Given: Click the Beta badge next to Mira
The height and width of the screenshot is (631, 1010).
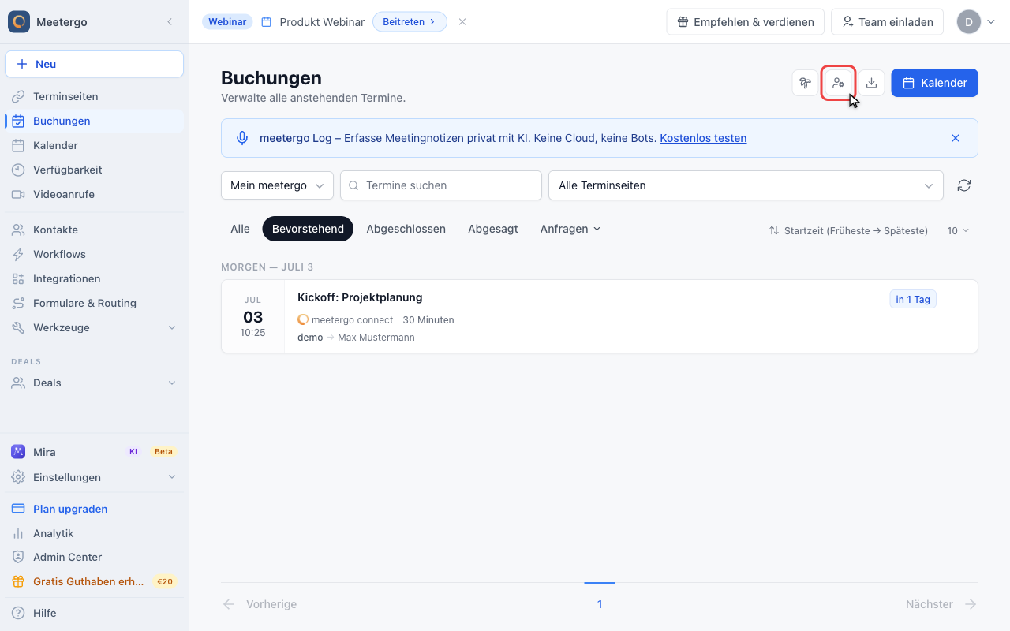Looking at the screenshot, I should 163,452.
